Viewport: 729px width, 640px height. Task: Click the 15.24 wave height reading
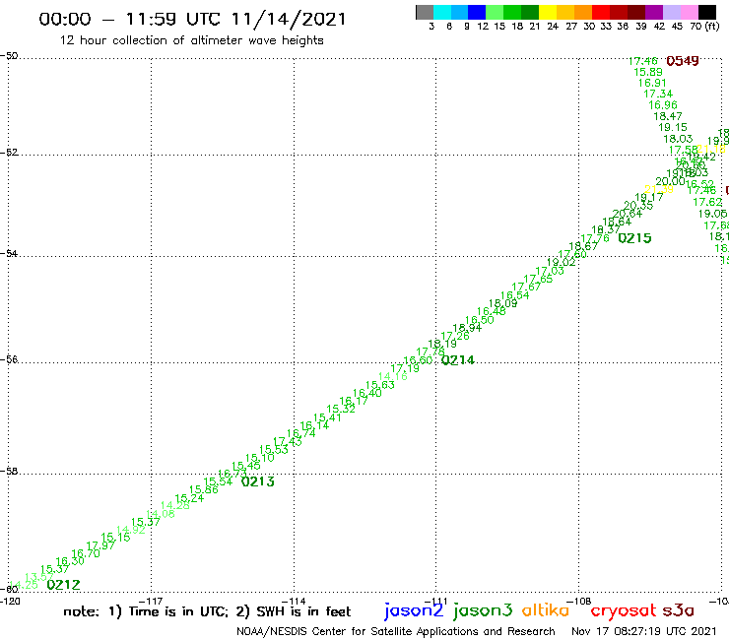click(190, 498)
